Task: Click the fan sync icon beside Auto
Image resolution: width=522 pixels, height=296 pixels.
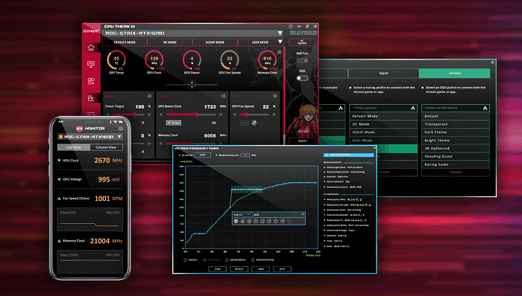Action: [x=254, y=123]
